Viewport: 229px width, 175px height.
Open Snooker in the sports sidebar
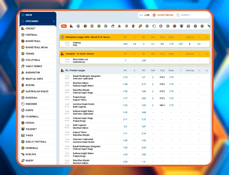click(31, 104)
